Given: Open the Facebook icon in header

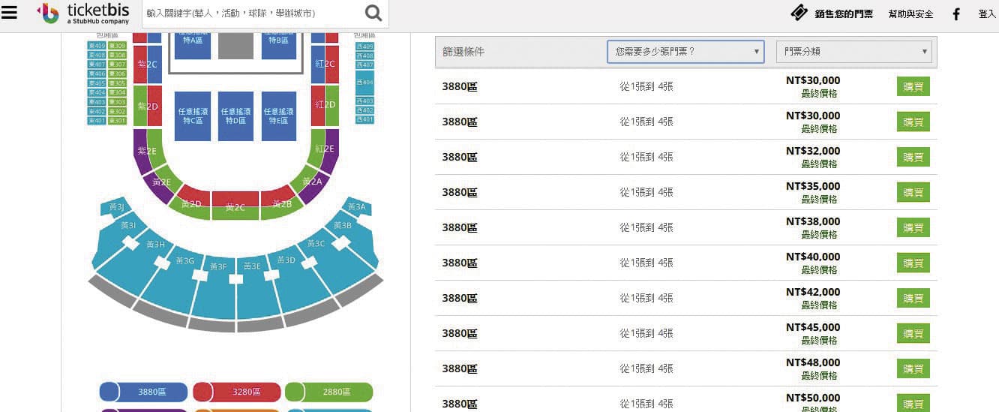Looking at the screenshot, I should coord(956,14).
